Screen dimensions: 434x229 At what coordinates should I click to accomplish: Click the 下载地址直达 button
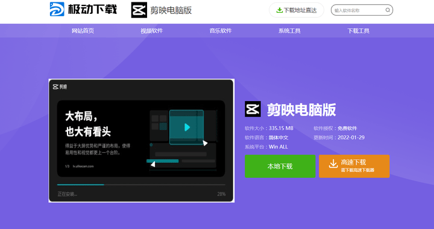click(x=297, y=10)
